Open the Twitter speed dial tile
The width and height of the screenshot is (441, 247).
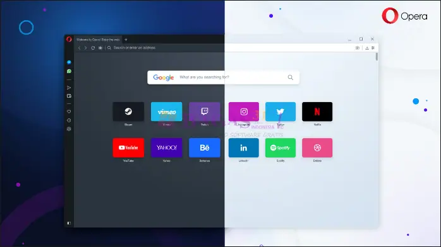(x=281, y=112)
